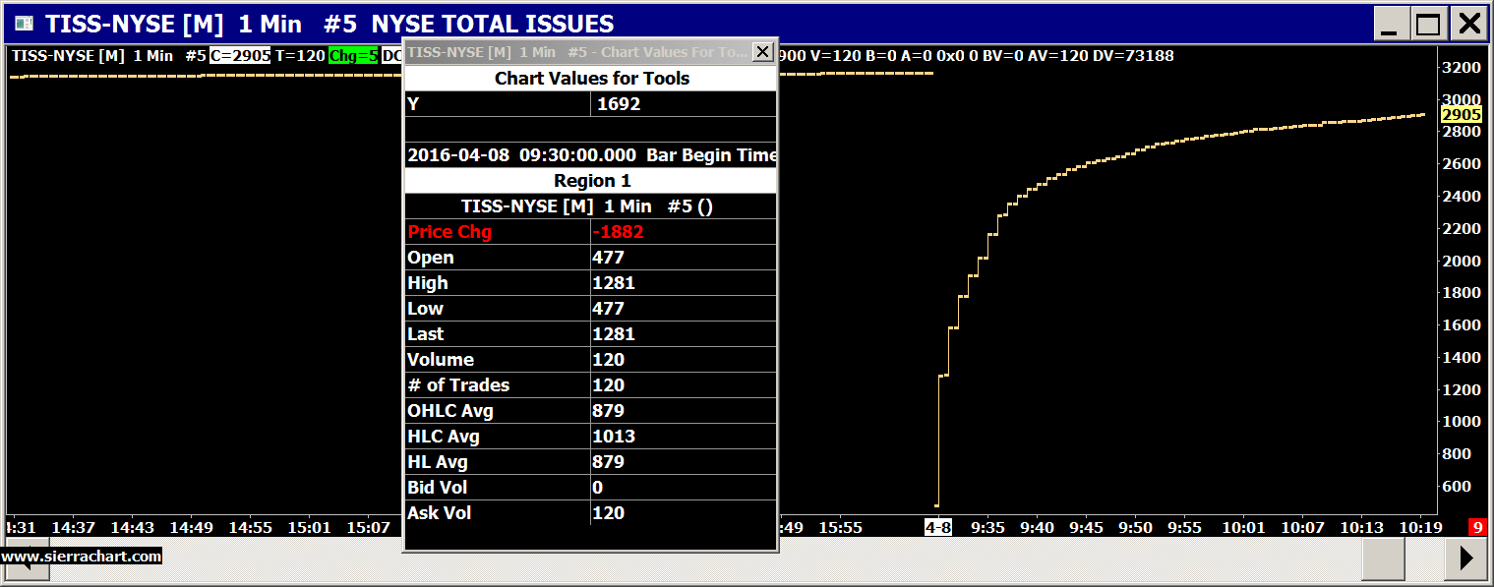Screen dimensions: 1494x587
Task: Click the HL Avg row label
Action: click(x=438, y=462)
